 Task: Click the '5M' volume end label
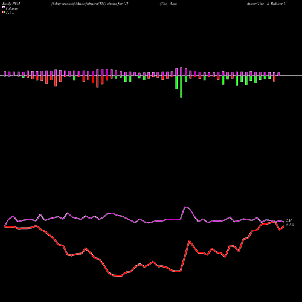pyautogui.click(x=289, y=220)
